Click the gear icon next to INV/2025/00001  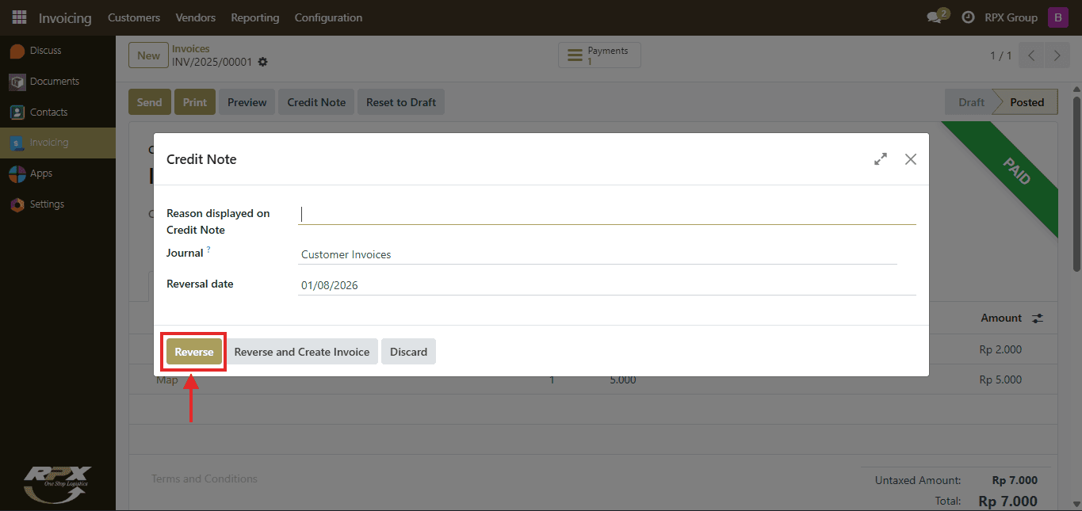point(263,62)
